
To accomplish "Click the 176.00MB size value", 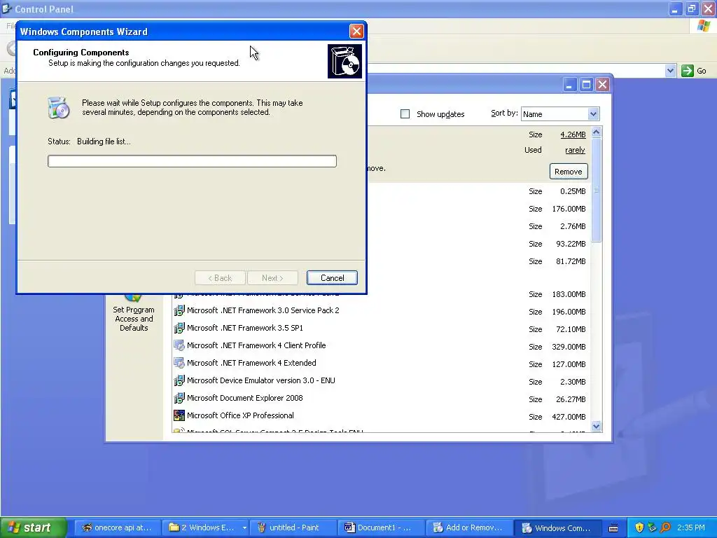I will point(569,209).
